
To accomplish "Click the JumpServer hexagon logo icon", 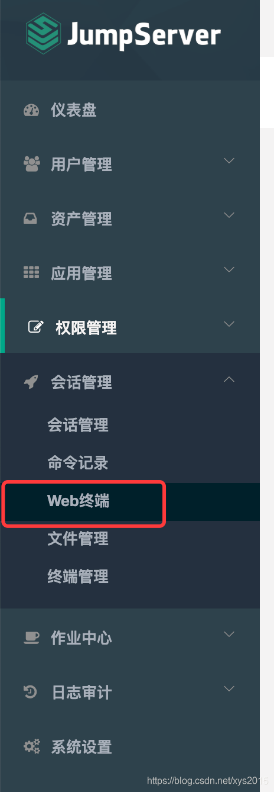I will point(43,34).
